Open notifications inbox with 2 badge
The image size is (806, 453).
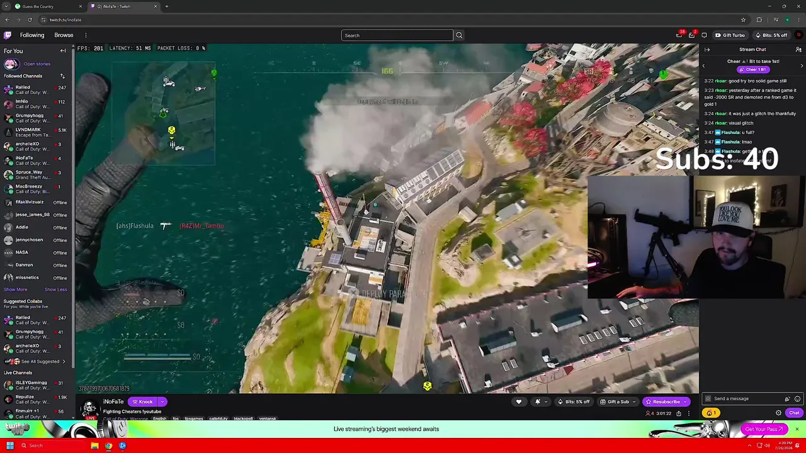tap(692, 35)
